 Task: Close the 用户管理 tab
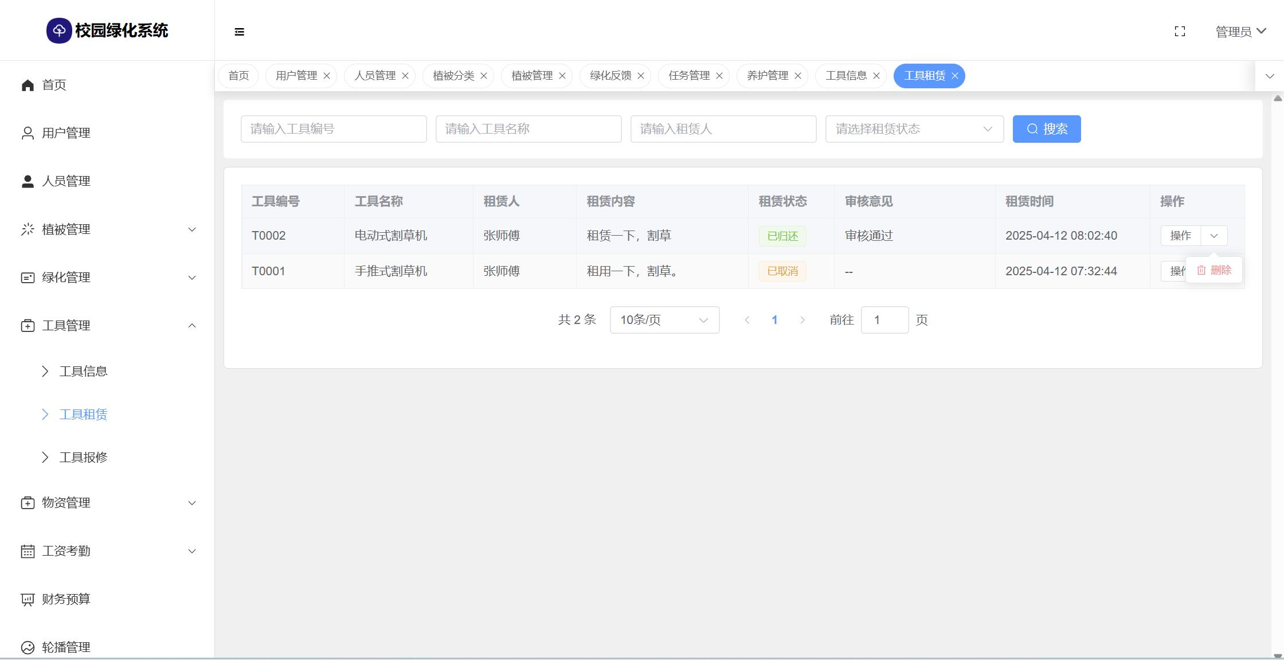327,76
